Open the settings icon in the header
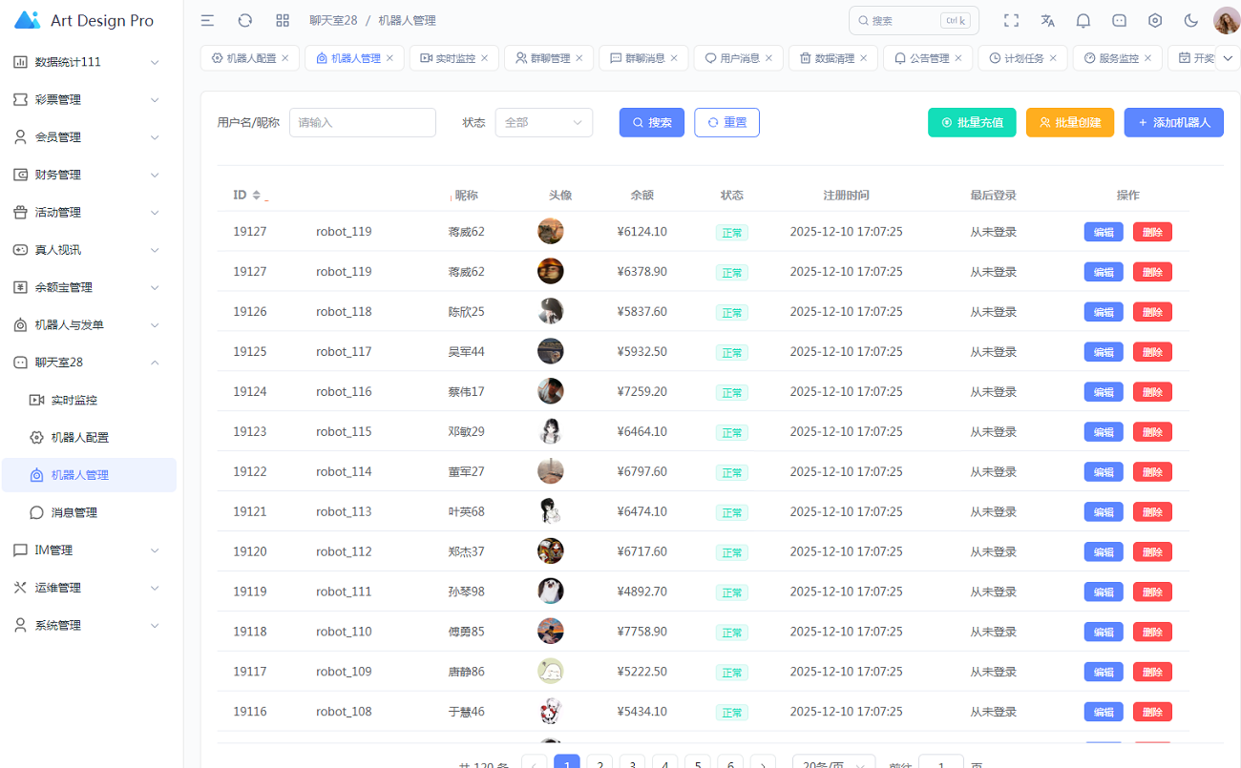The image size is (1241, 768). [x=1155, y=20]
